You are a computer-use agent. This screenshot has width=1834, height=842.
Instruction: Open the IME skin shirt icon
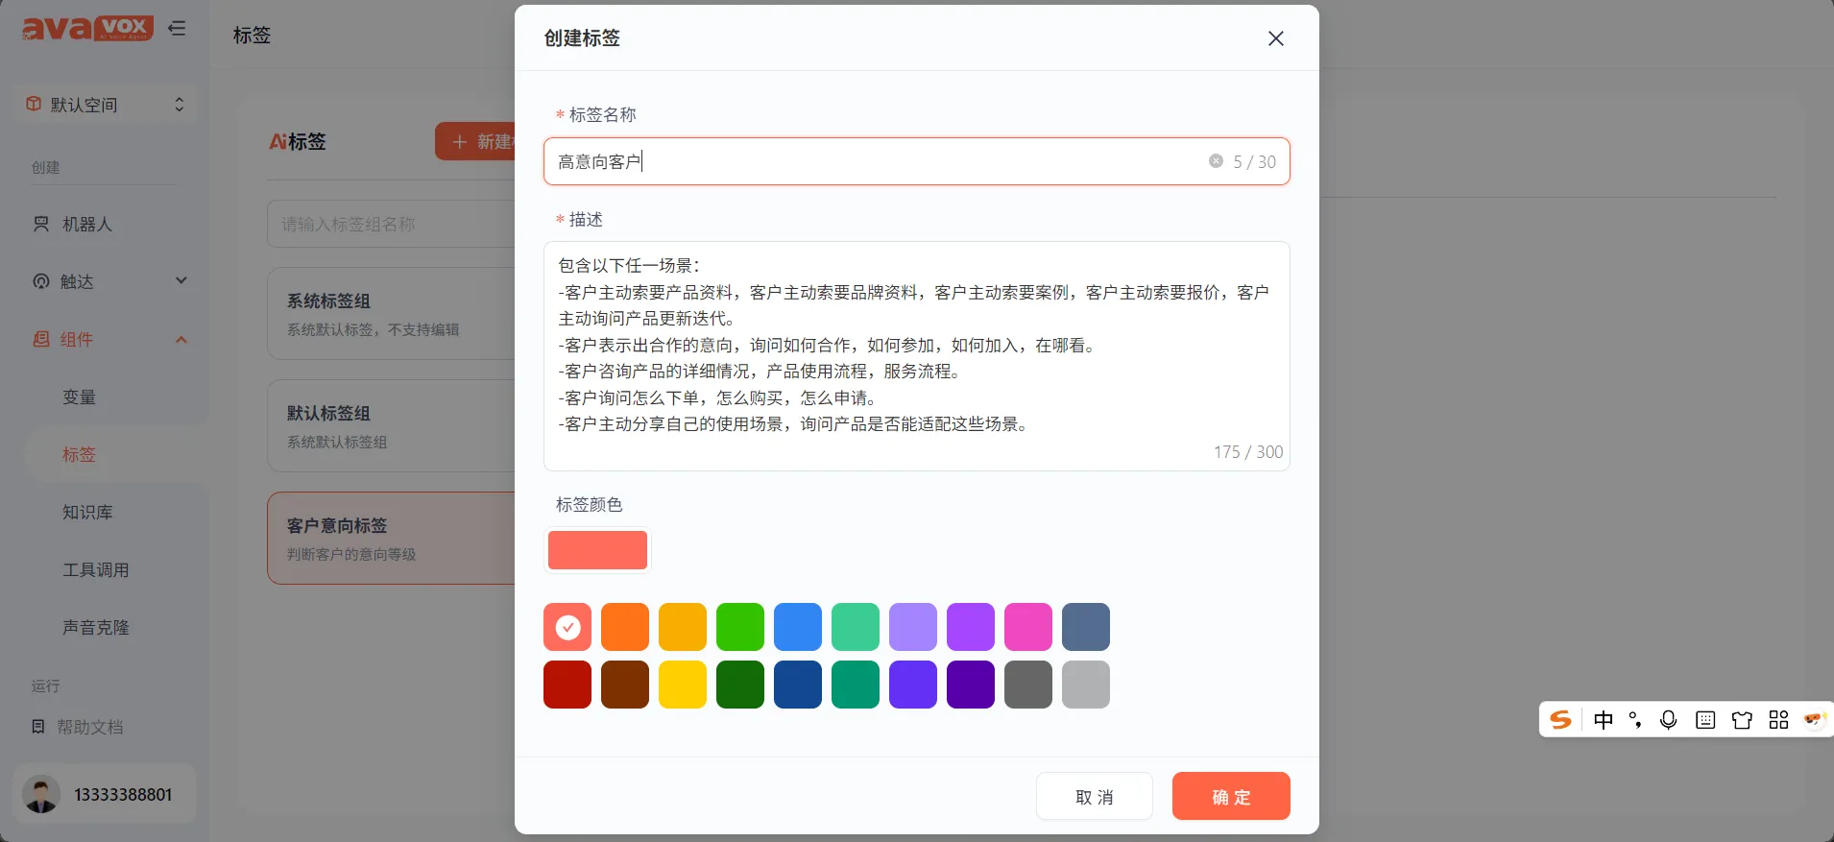pyautogui.click(x=1742, y=720)
